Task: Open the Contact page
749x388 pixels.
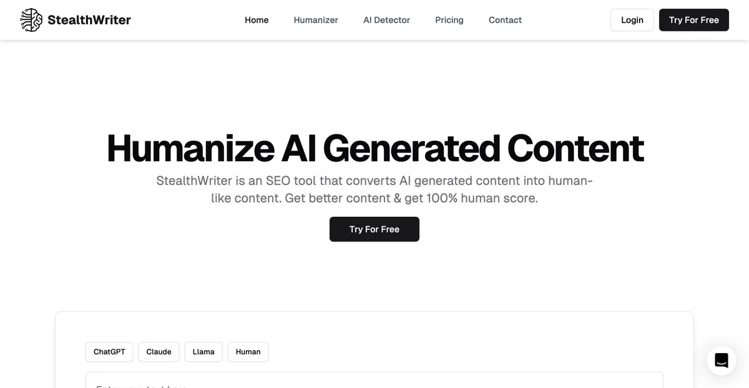Action: point(505,20)
